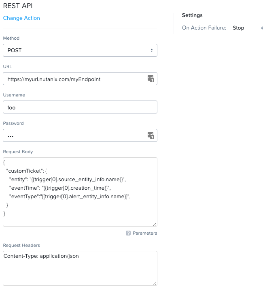Click the Change Action link

point(21,18)
